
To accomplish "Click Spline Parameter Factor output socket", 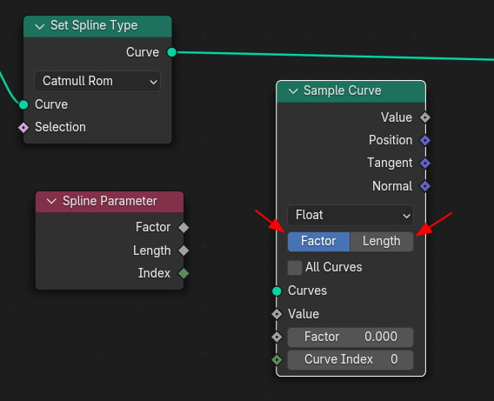I will tap(184, 227).
